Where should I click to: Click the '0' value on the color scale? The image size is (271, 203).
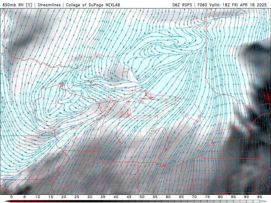(x=12, y=197)
